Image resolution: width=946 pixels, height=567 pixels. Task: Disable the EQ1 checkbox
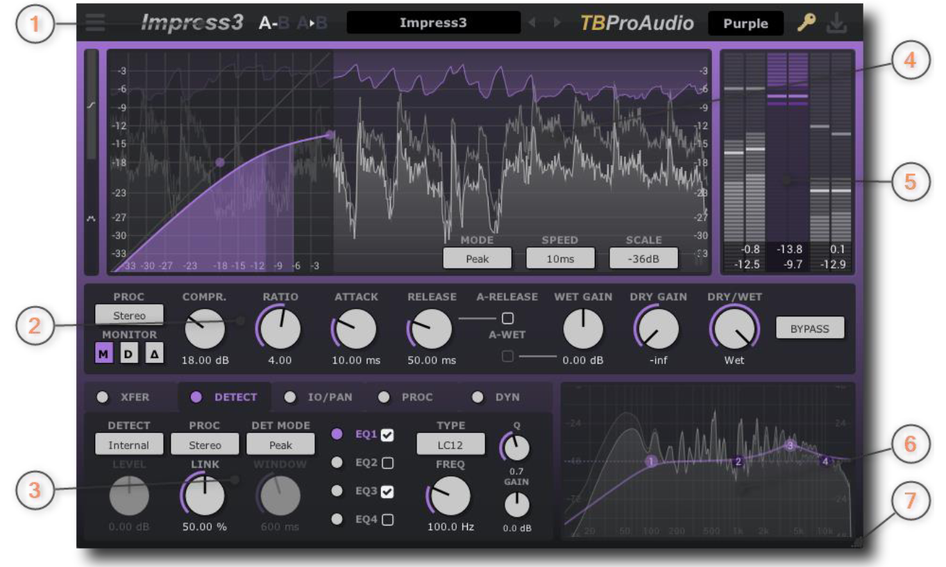pos(387,435)
